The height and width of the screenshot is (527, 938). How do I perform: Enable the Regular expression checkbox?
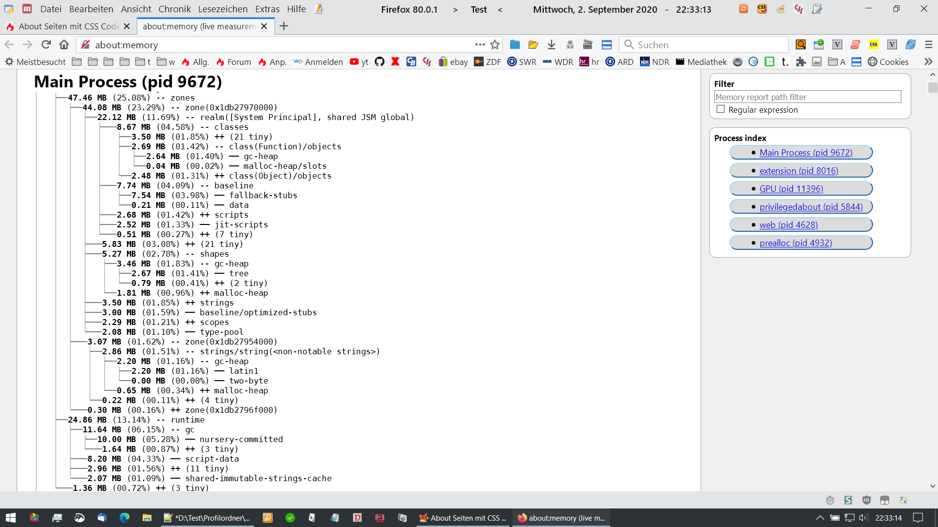point(721,109)
